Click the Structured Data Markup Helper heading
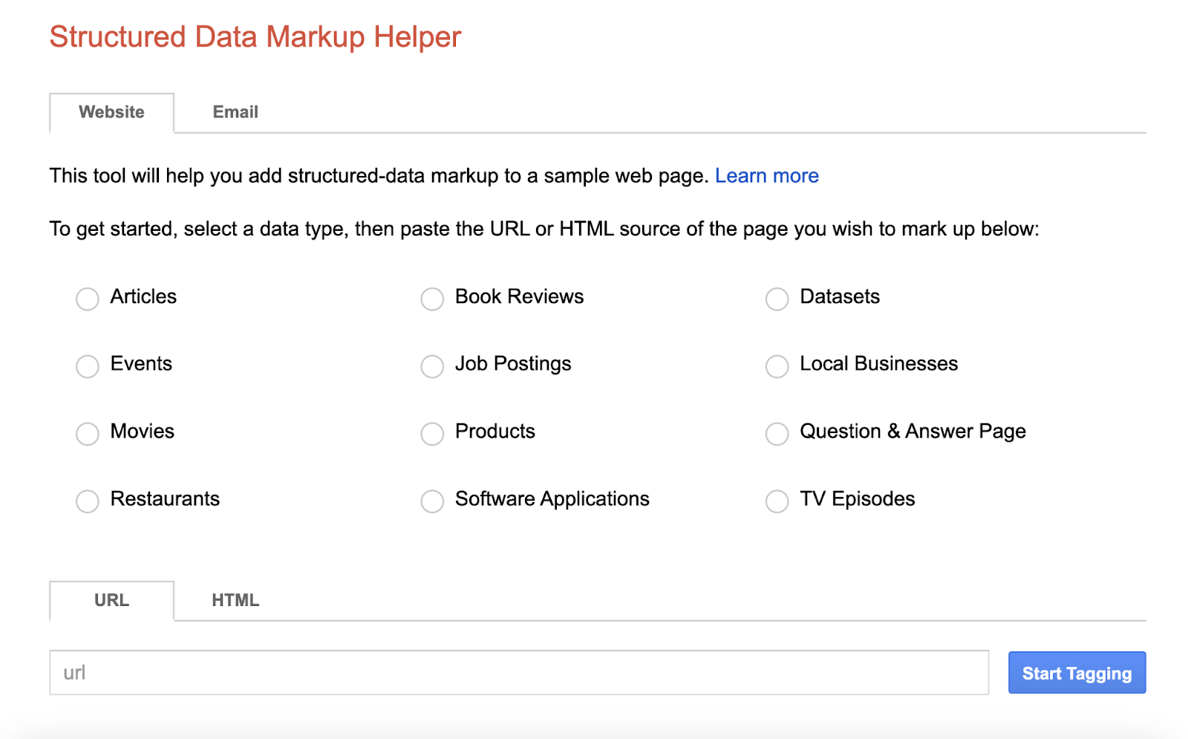The height and width of the screenshot is (739, 1188). (x=255, y=36)
